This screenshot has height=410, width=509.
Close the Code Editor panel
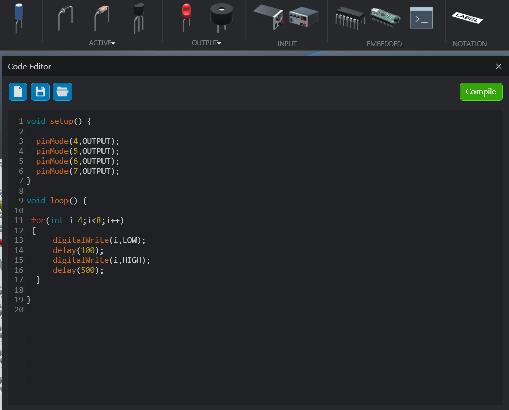(499, 66)
